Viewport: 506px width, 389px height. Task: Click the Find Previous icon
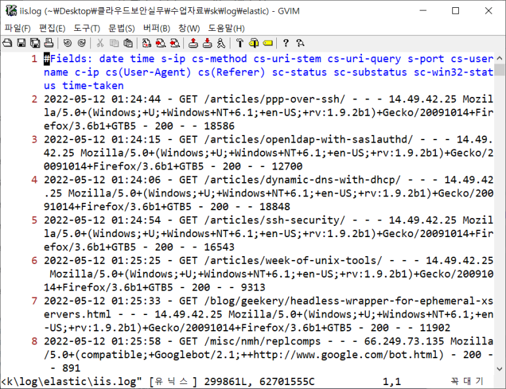175,43
